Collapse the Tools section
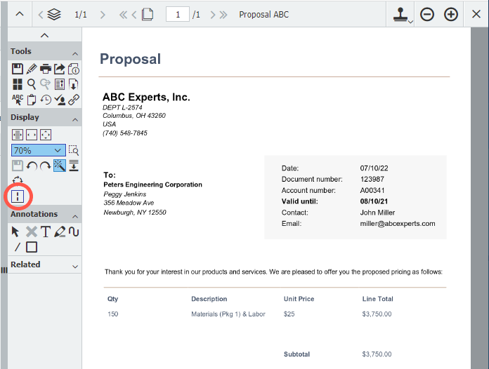This screenshot has width=489, height=369. (x=75, y=53)
